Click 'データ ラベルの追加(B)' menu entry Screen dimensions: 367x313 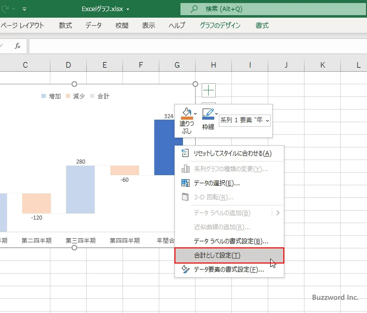pyautogui.click(x=229, y=213)
